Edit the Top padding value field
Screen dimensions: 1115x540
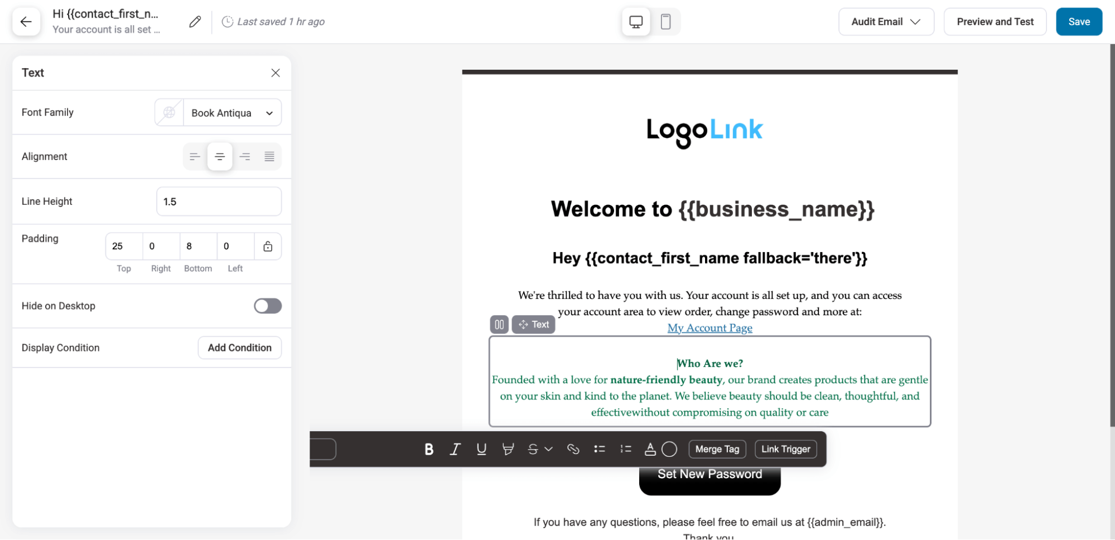click(123, 246)
